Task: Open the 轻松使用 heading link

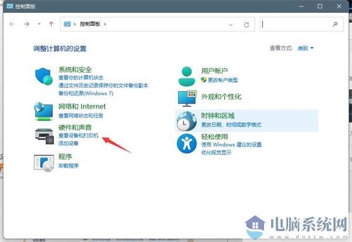Action: tap(214, 137)
